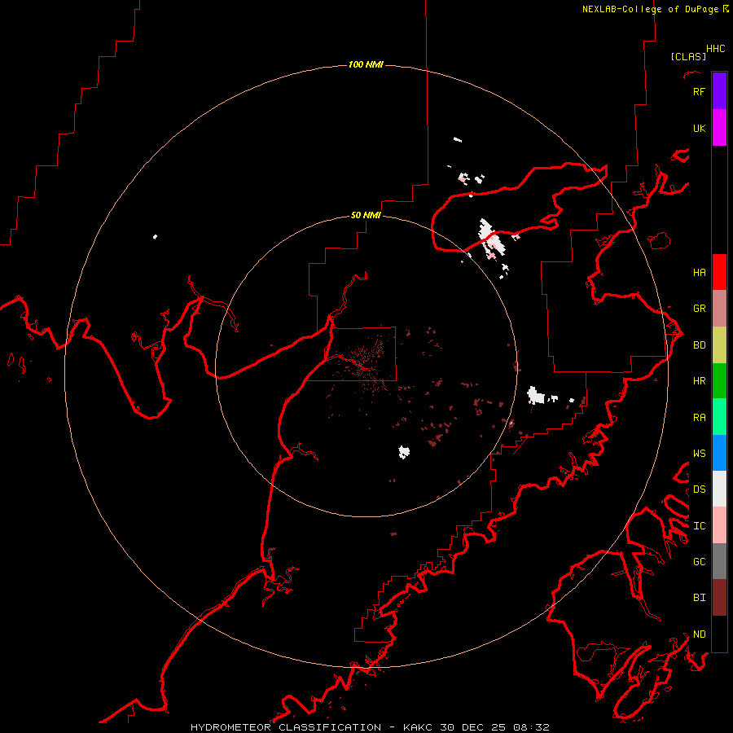Click the UK legend label
The height and width of the screenshot is (733, 733).
pos(699,128)
